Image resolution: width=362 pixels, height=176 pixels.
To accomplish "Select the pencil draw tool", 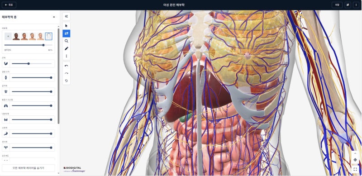I will tap(67, 48).
